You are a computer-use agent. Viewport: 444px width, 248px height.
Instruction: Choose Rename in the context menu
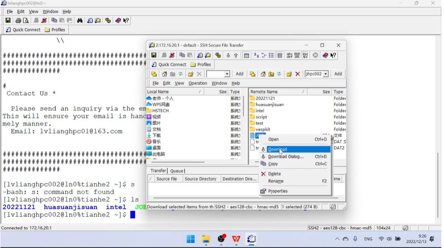295,181
